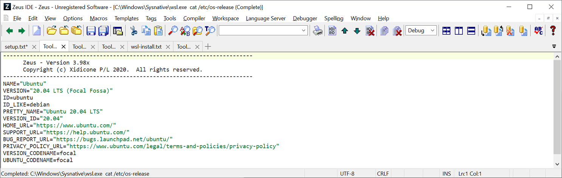This screenshot has height=178, width=562.
Task: Open the Compiler menu
Action: [194, 18]
